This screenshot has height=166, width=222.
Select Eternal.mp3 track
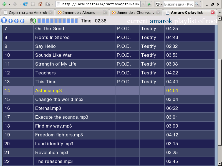pos(48,108)
